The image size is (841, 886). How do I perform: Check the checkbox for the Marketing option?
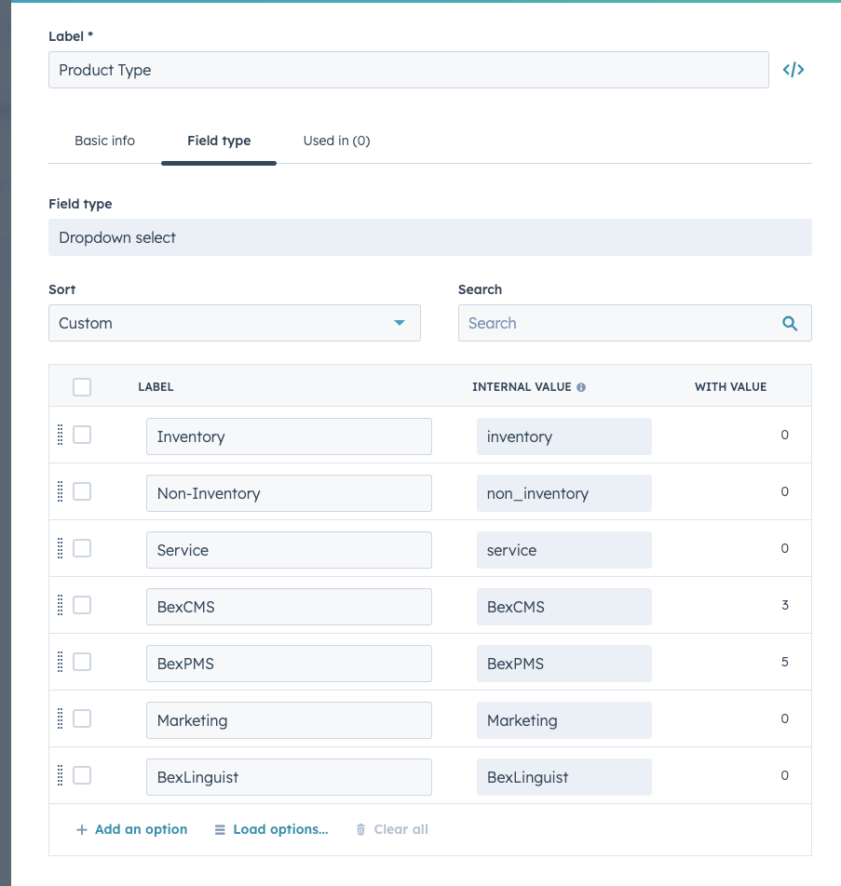pyautogui.click(x=81, y=718)
